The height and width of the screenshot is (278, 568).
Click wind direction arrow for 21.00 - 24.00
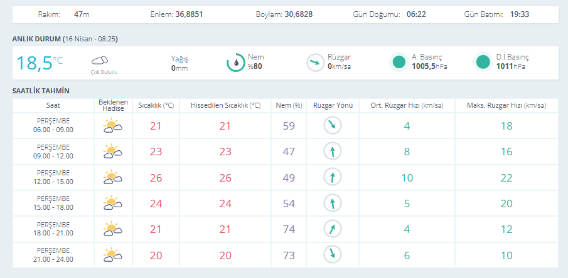332,255
